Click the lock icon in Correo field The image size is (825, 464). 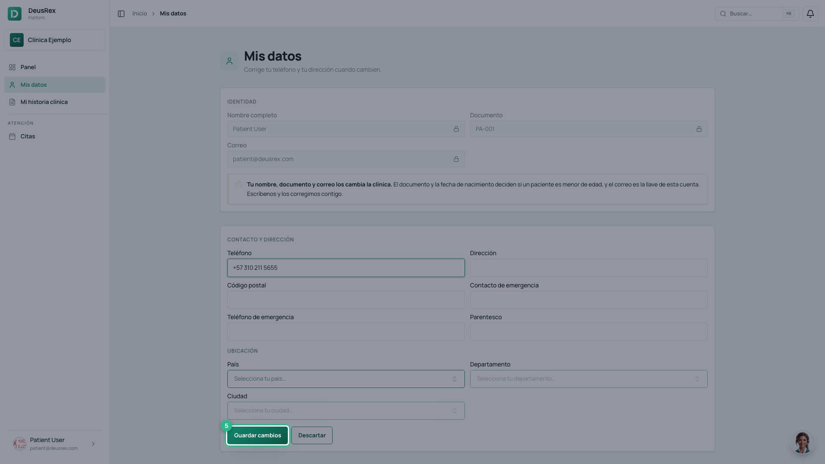click(456, 159)
